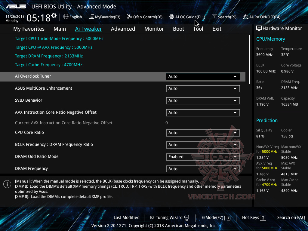This screenshot has width=308, height=231.
Task: Open the DRAM Odd Ratio Mode dropdown
Action: (x=203, y=157)
